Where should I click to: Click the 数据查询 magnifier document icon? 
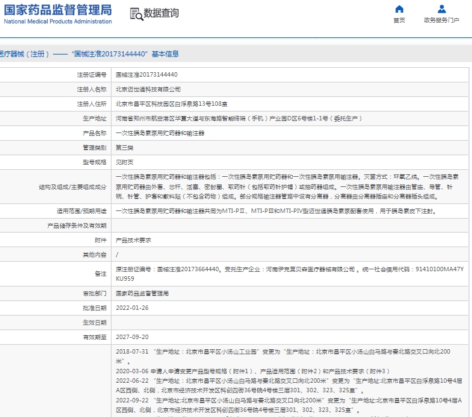136,14
